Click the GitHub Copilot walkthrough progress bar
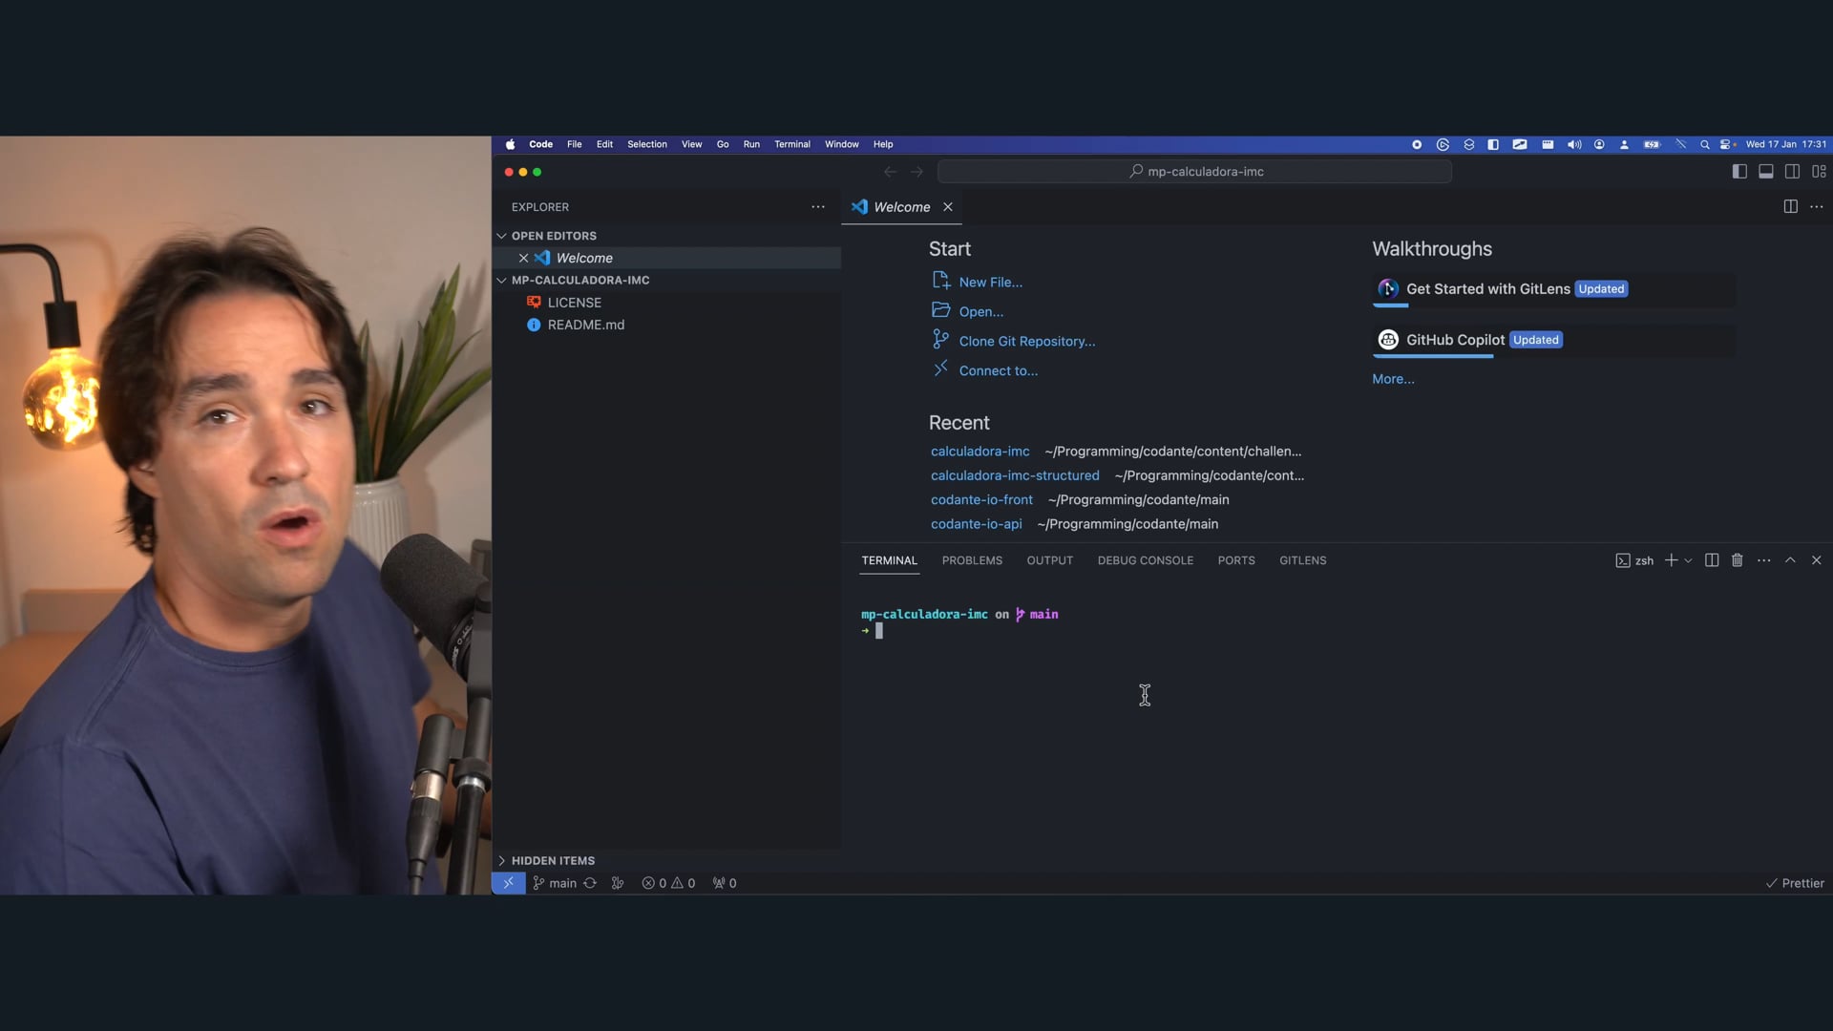The height and width of the screenshot is (1031, 1833). (x=1432, y=356)
